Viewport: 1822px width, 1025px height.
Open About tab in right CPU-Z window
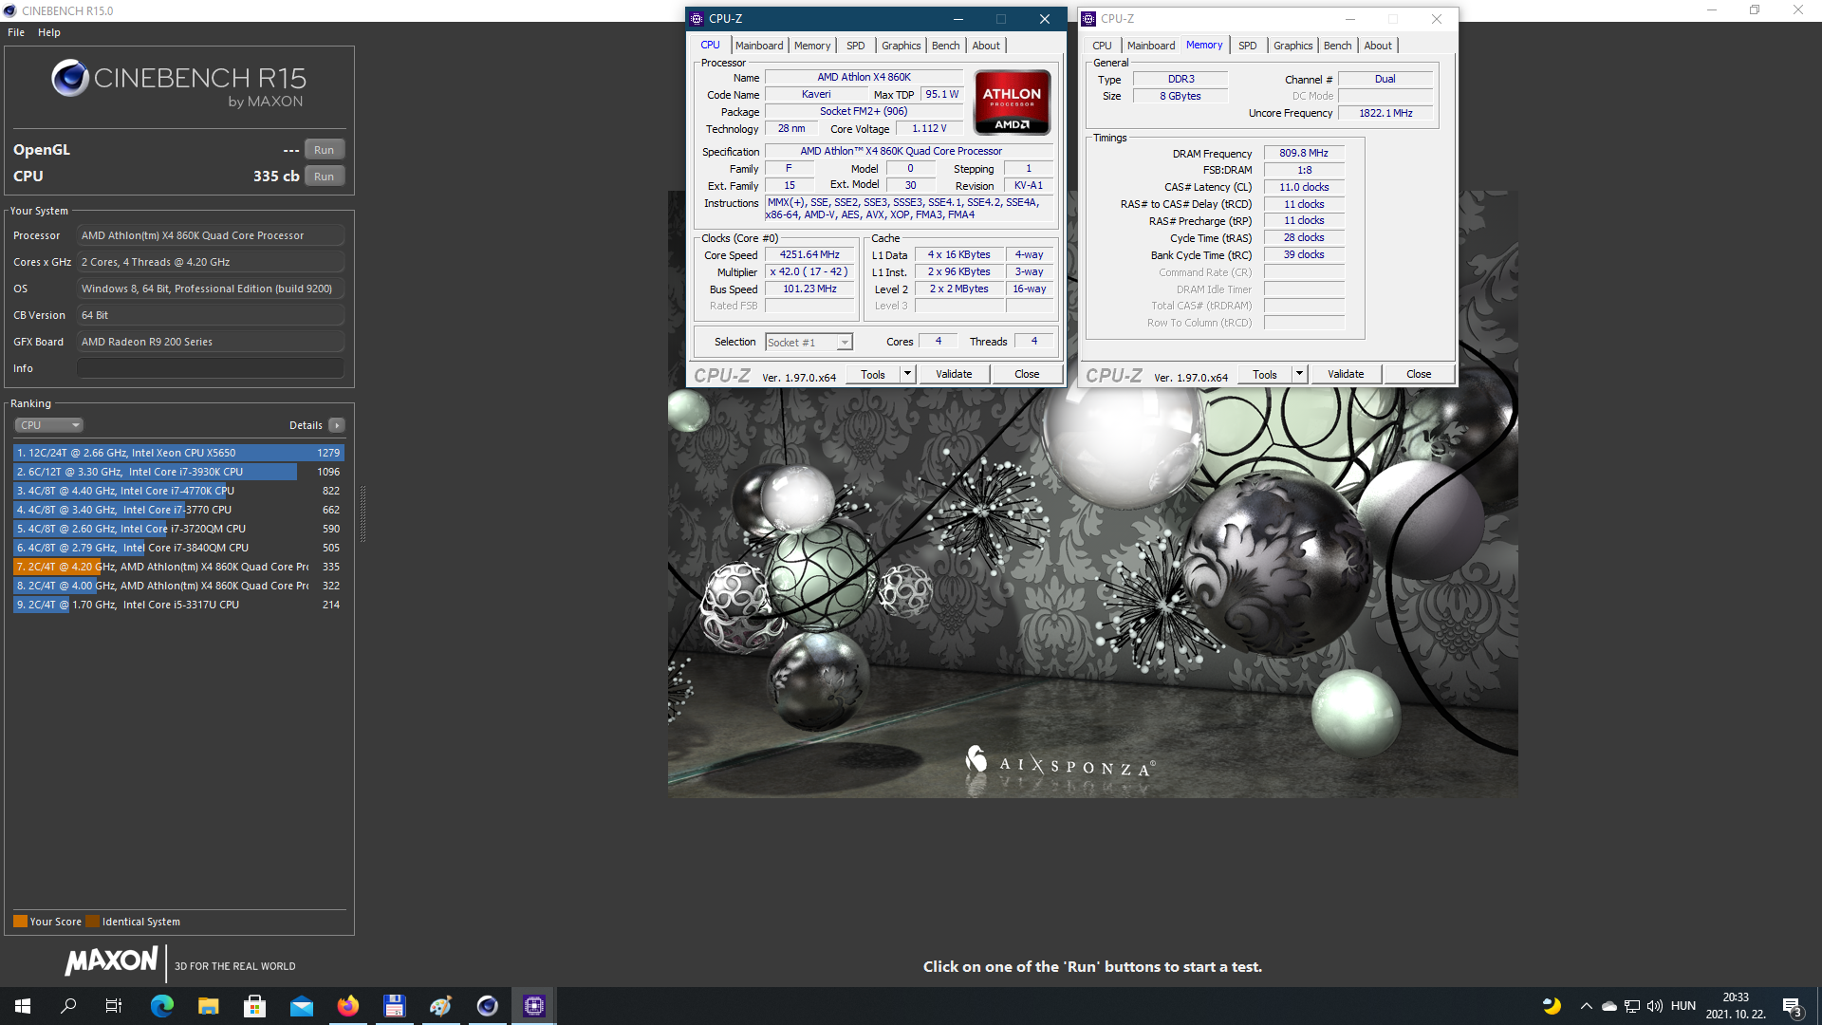click(1378, 46)
